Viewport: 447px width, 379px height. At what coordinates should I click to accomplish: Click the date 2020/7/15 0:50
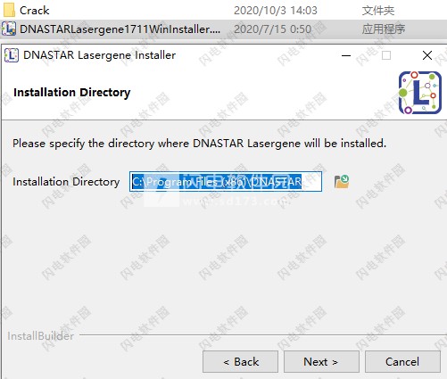pos(272,29)
